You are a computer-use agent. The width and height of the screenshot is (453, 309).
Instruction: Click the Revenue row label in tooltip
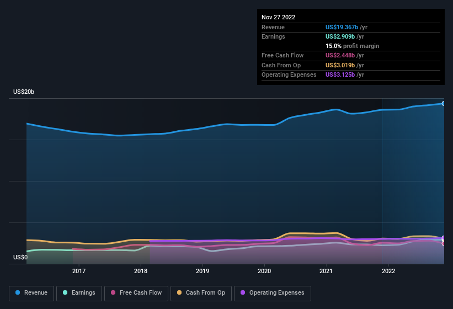pos(273,27)
